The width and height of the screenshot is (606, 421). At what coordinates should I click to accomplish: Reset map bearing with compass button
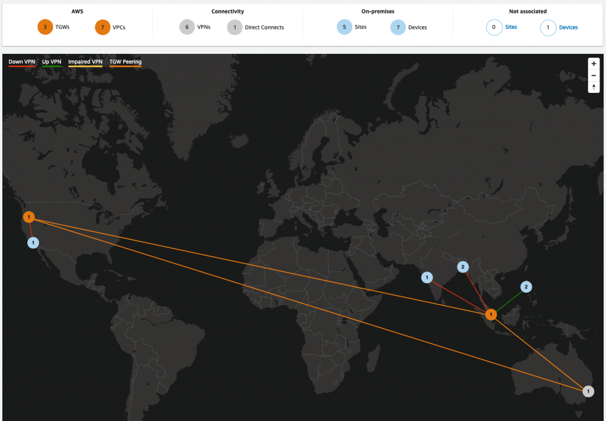point(594,87)
